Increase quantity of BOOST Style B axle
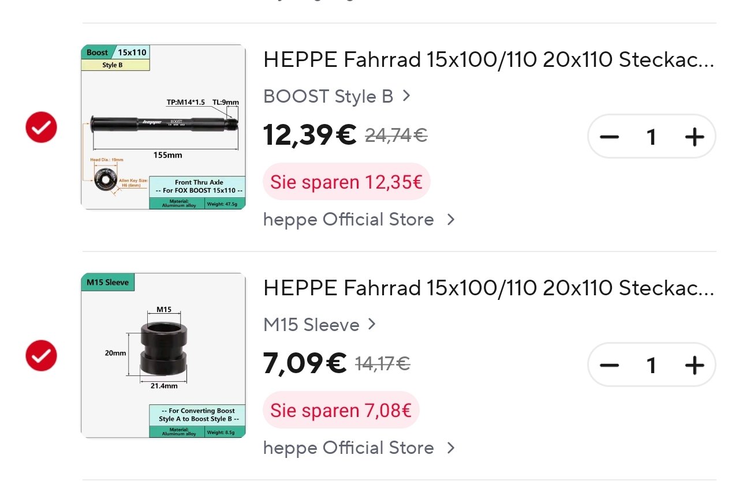Screen dimensions: 739x481 694,137
